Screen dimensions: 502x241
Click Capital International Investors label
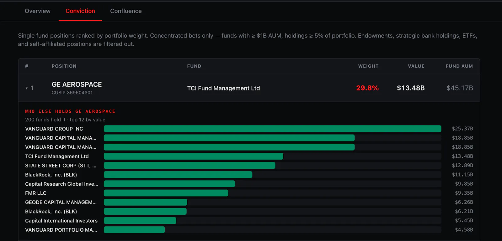(61, 221)
